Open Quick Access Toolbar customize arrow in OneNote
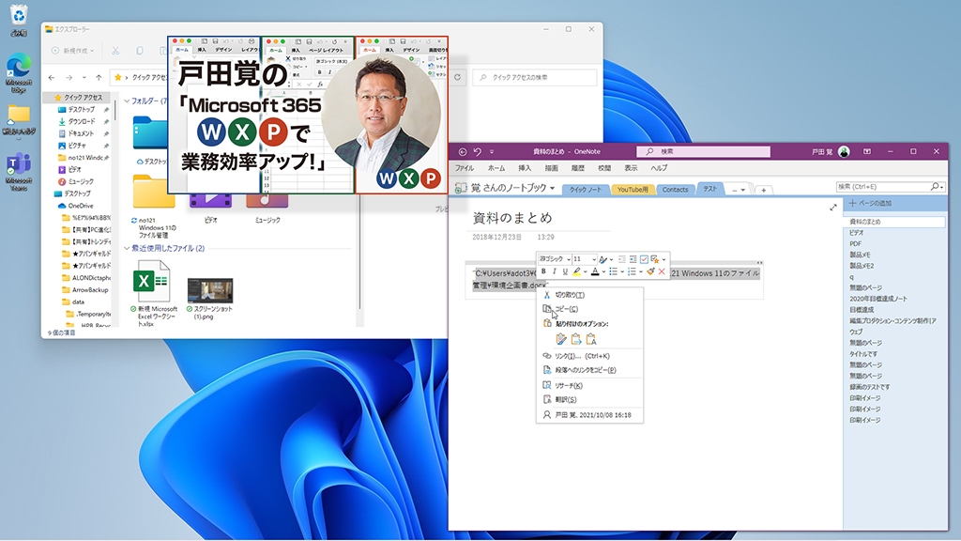The height and width of the screenshot is (541, 961). (492, 151)
